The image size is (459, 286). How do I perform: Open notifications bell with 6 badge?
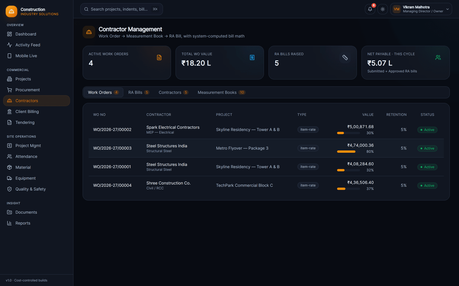coord(370,9)
